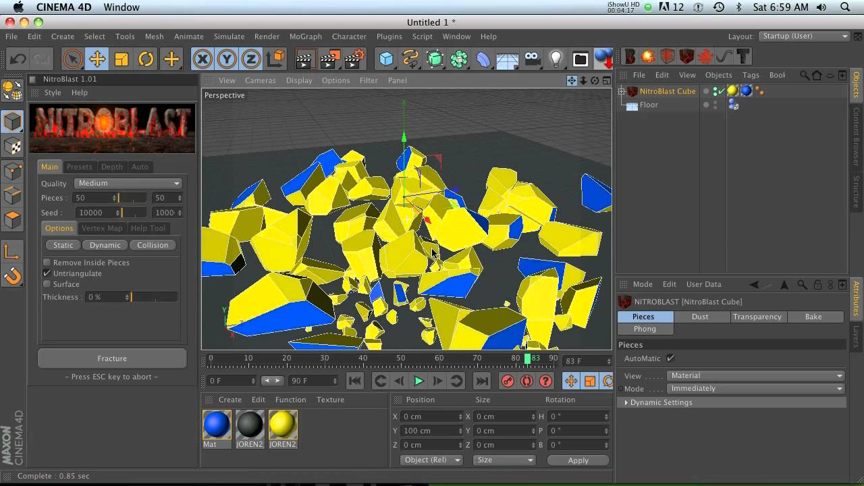Select the Live Selection arrow tool

pyautogui.click(x=72, y=59)
